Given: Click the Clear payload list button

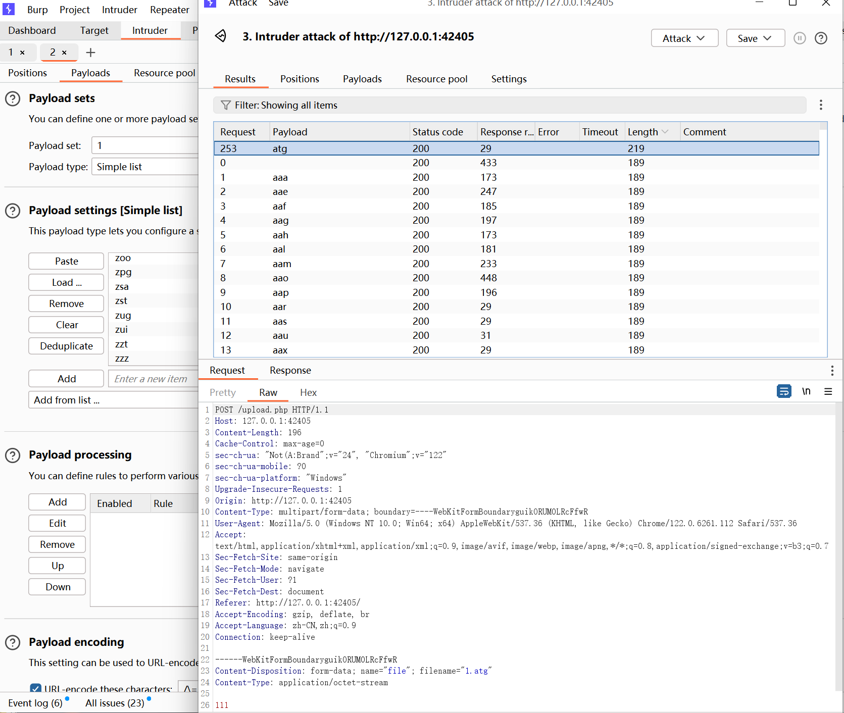Looking at the screenshot, I should click(66, 325).
